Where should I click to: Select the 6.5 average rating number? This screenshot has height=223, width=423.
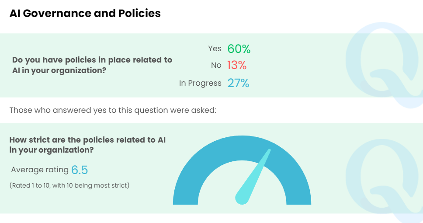click(80, 170)
